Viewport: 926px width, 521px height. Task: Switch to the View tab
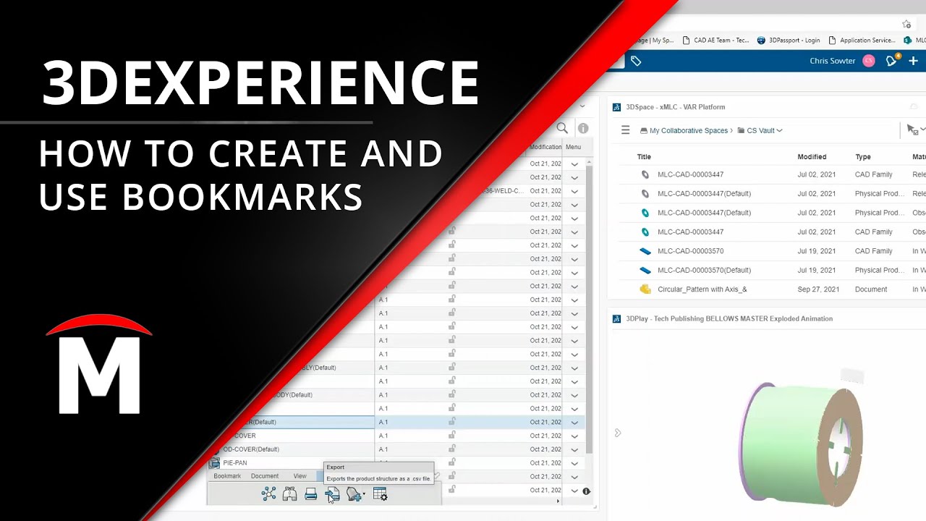click(300, 476)
